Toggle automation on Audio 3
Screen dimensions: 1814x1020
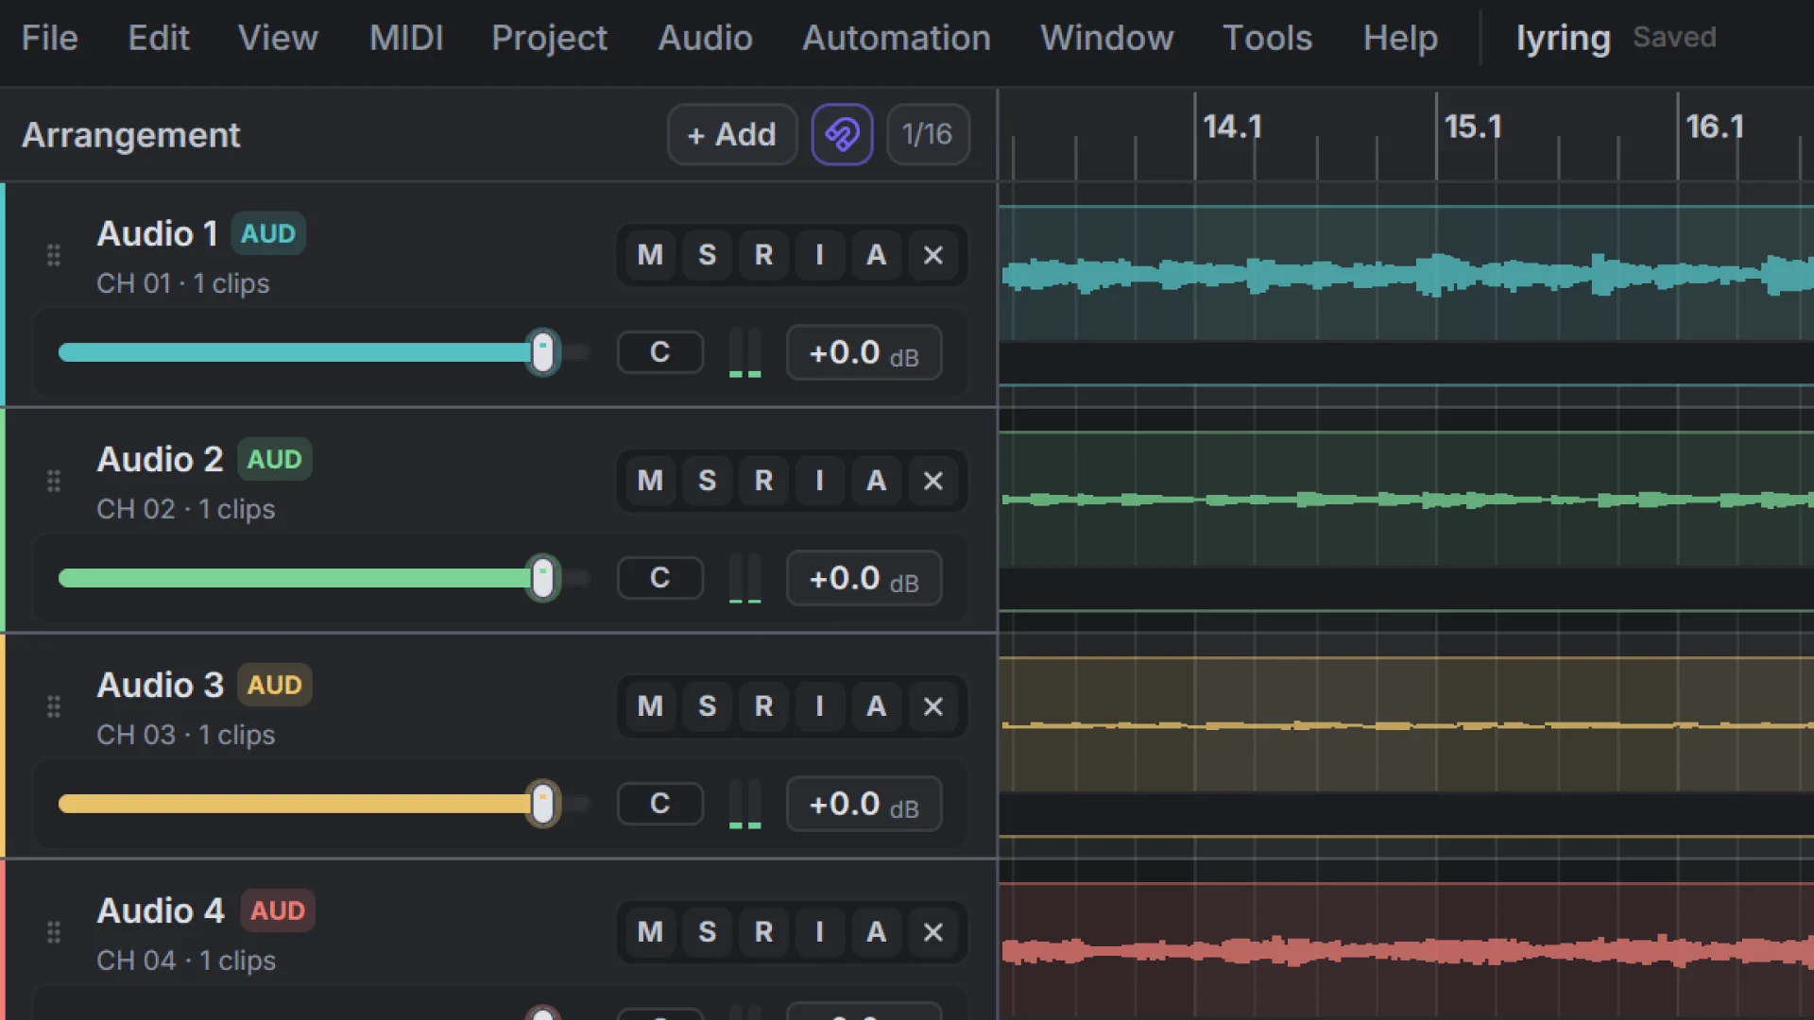(876, 706)
